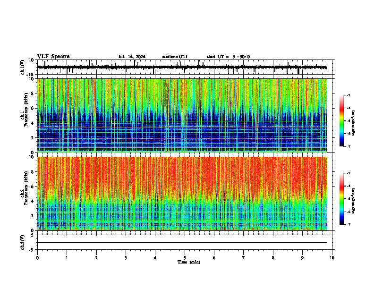This screenshot has width=374, height=289.
Task: Click the time axis tick label "0"
Action: pyautogui.click(x=37, y=258)
